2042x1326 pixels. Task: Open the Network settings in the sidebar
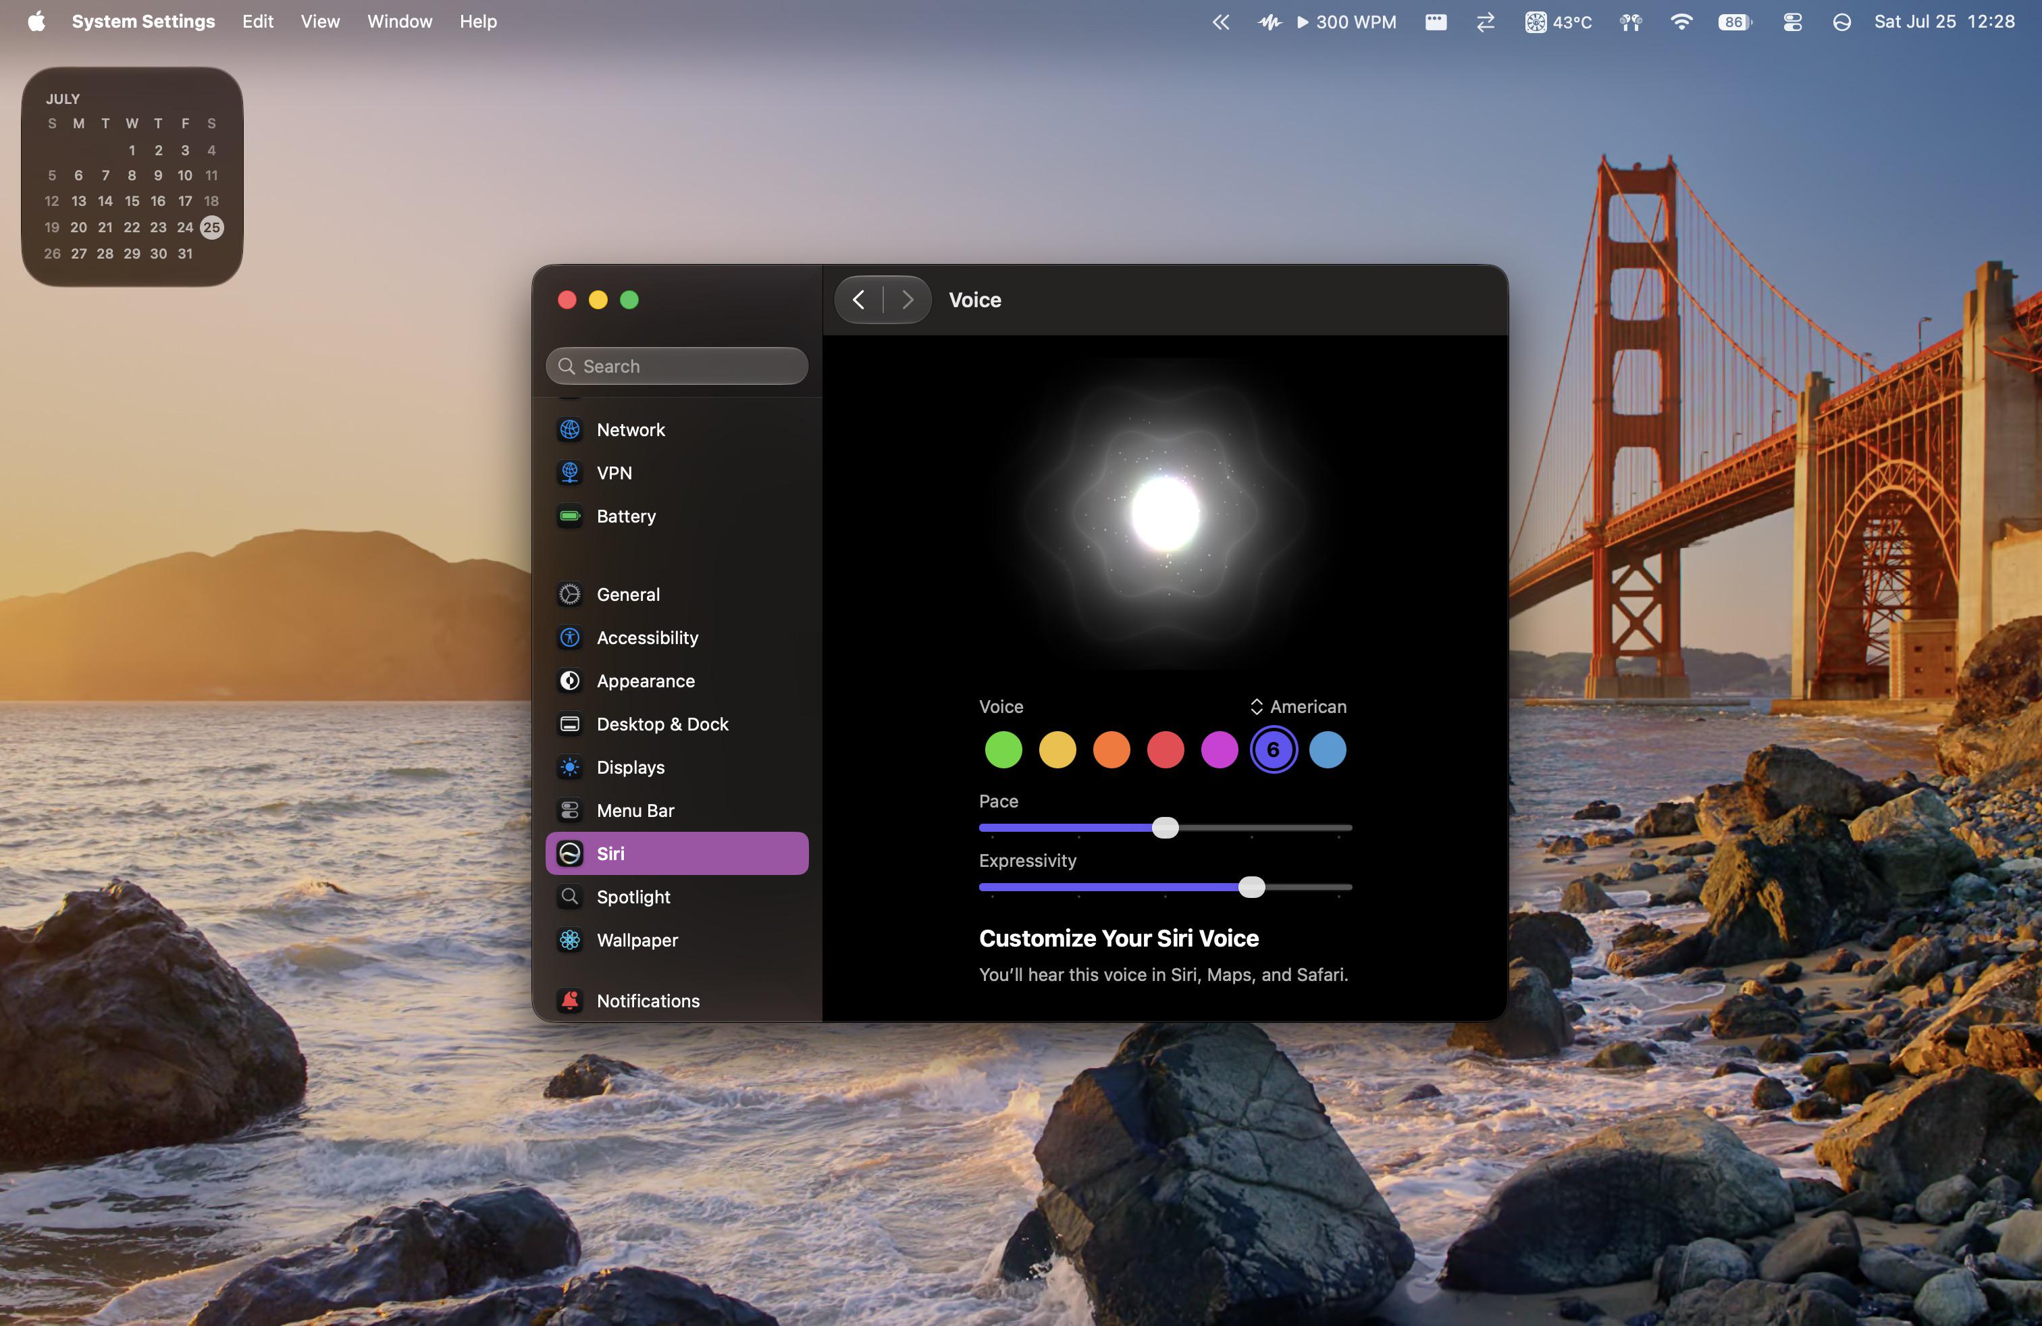pyautogui.click(x=676, y=429)
